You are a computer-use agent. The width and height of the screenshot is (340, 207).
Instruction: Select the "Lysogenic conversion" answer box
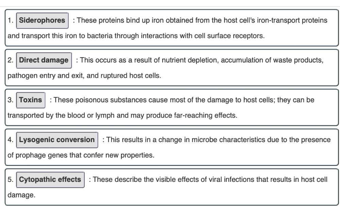coord(57,140)
